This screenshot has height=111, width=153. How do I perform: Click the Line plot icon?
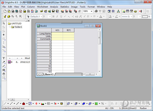pyautogui.click(x=5, y=104)
